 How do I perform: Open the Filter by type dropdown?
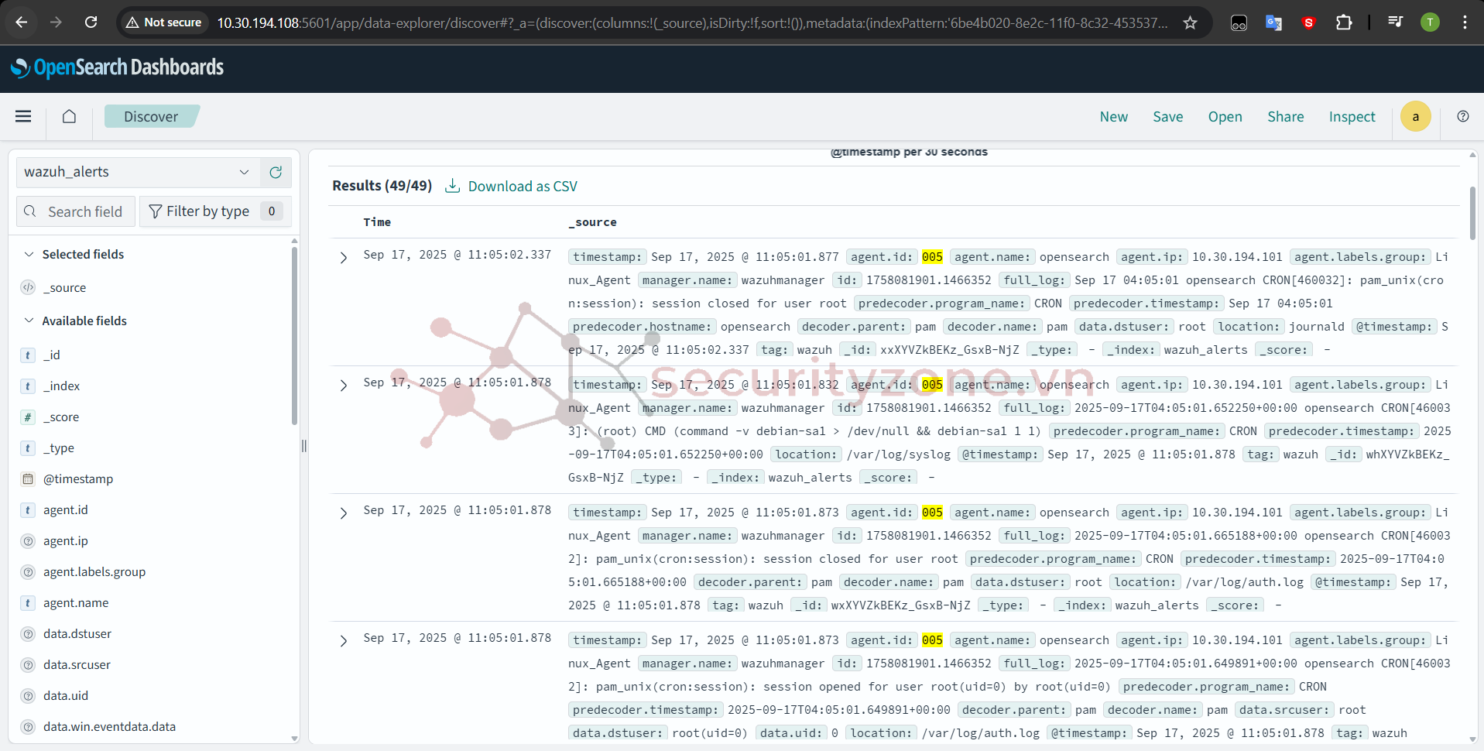pyautogui.click(x=215, y=211)
